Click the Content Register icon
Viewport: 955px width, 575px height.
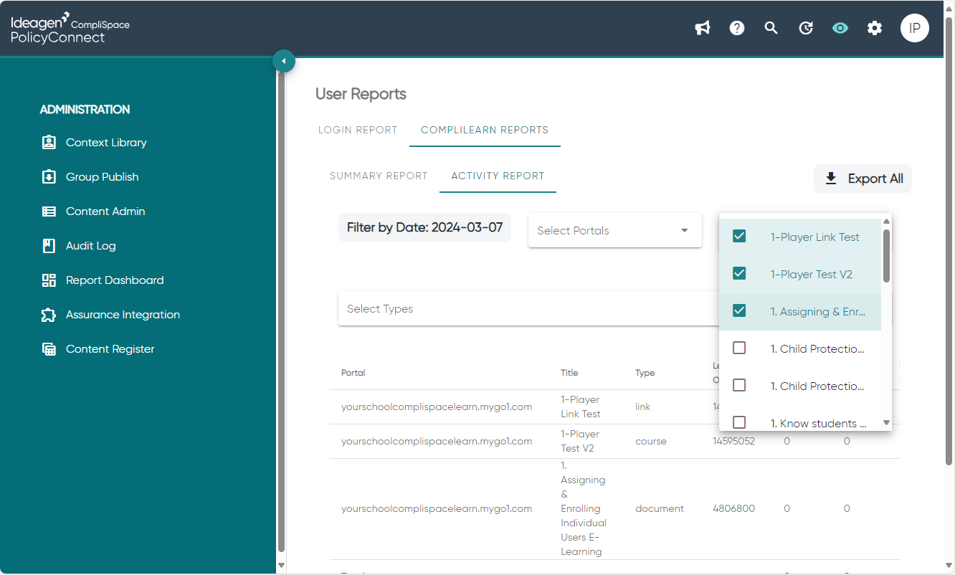pos(49,348)
